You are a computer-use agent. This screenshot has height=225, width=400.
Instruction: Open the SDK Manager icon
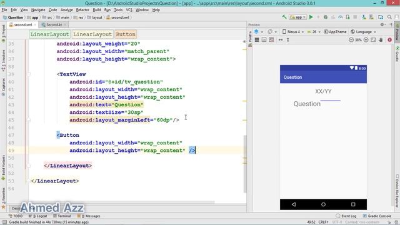(x=371, y=17)
